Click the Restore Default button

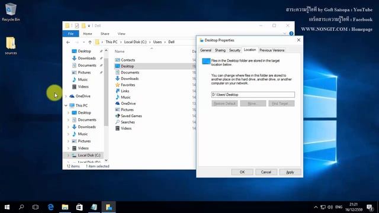[224, 104]
